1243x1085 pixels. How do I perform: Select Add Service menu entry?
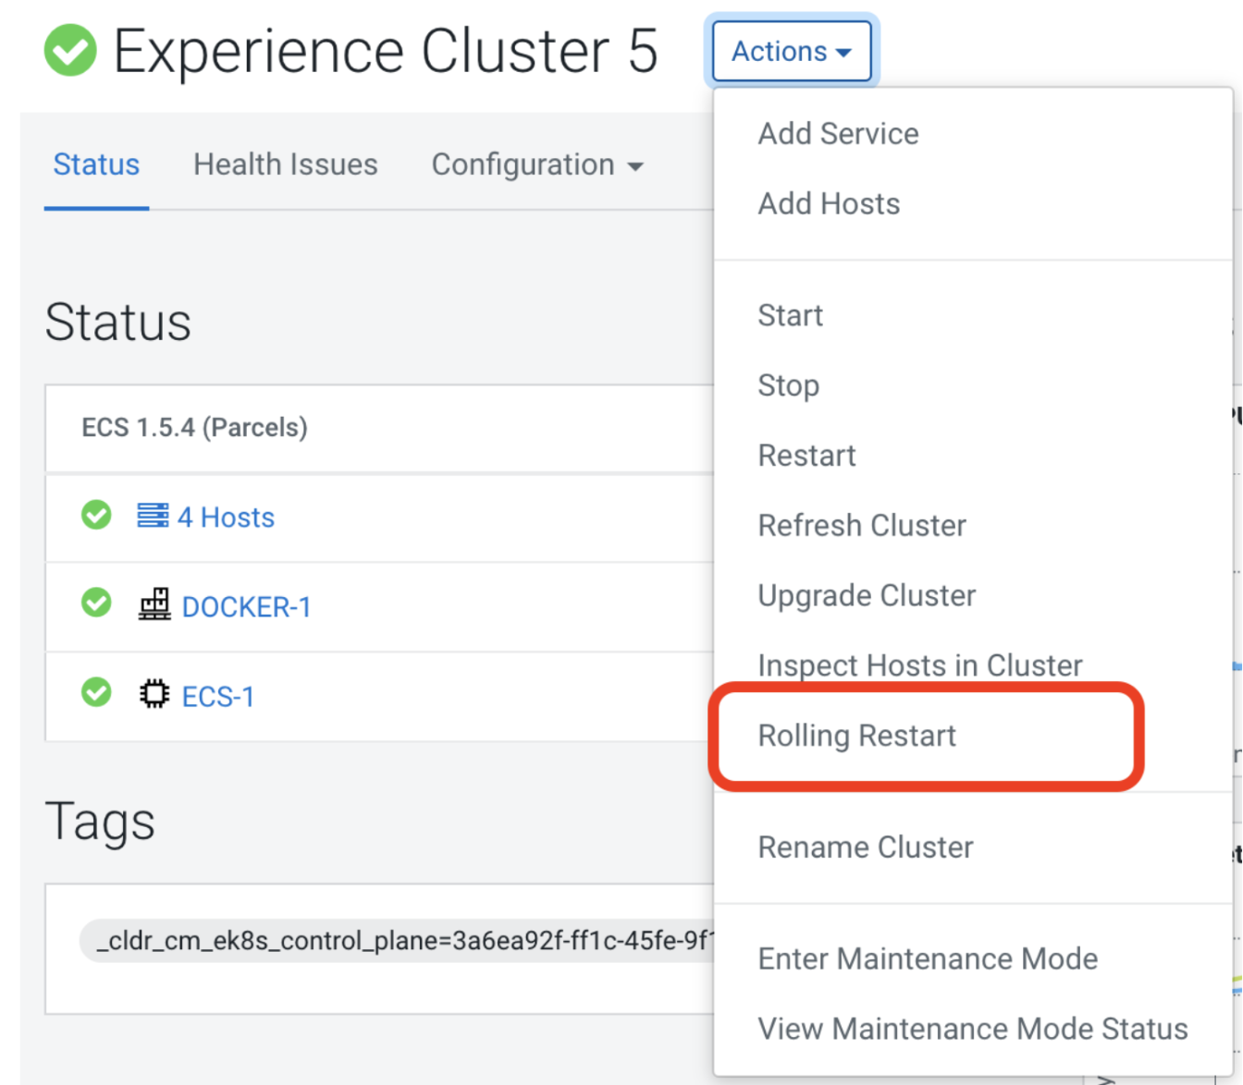[838, 134]
